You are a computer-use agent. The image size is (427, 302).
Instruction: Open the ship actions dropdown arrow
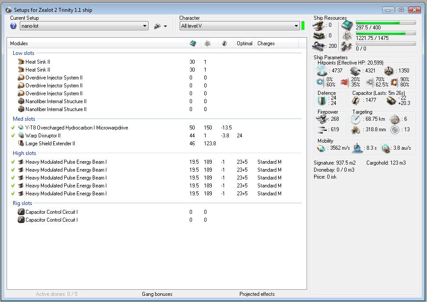pos(165,26)
